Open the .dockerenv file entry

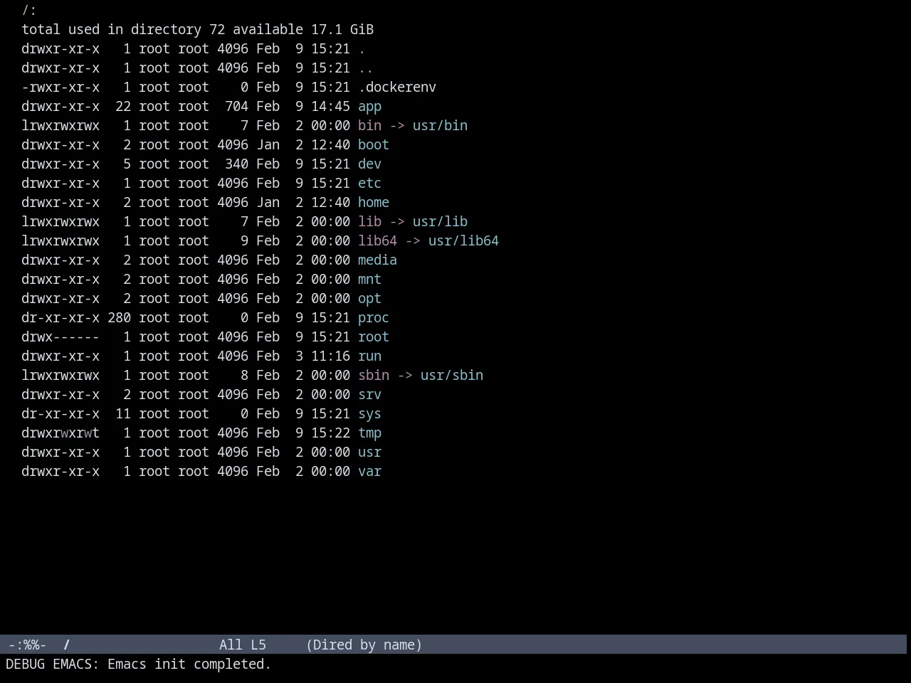pyautogui.click(x=397, y=88)
